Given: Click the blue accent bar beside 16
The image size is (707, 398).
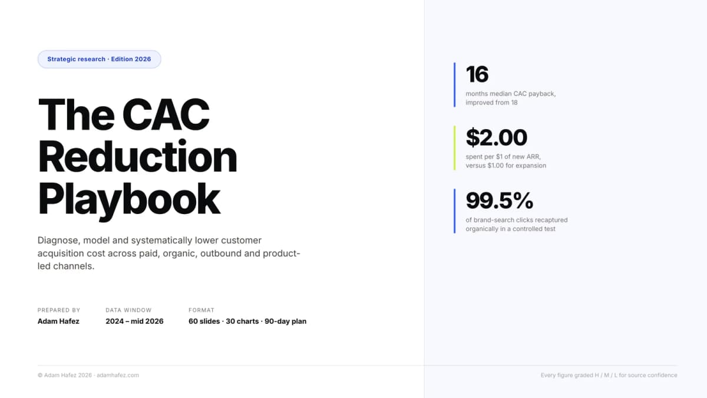Looking at the screenshot, I should 455,85.
